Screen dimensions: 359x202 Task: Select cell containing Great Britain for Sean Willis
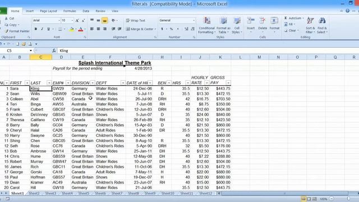82,94
